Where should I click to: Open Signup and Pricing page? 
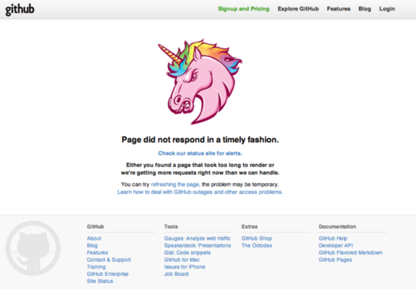pyautogui.click(x=244, y=9)
